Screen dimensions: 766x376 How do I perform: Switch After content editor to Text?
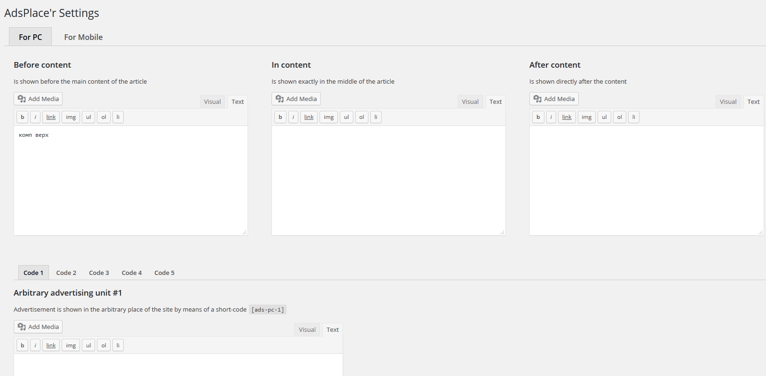[x=753, y=102]
